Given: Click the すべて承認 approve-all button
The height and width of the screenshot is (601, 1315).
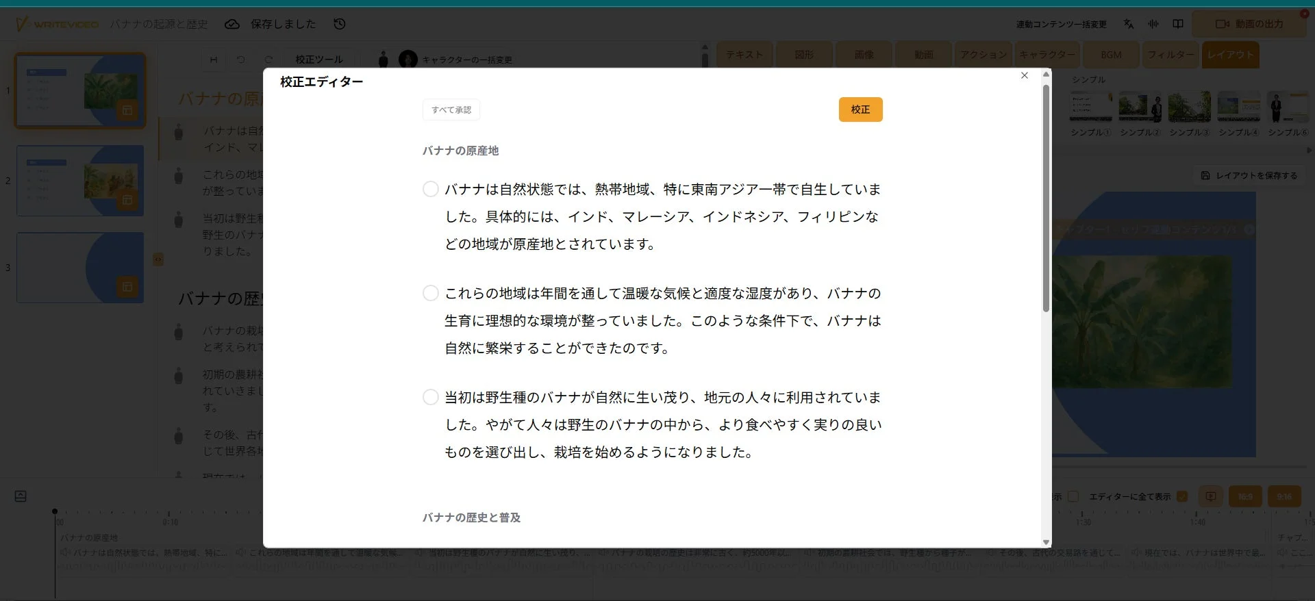Looking at the screenshot, I should coord(451,110).
